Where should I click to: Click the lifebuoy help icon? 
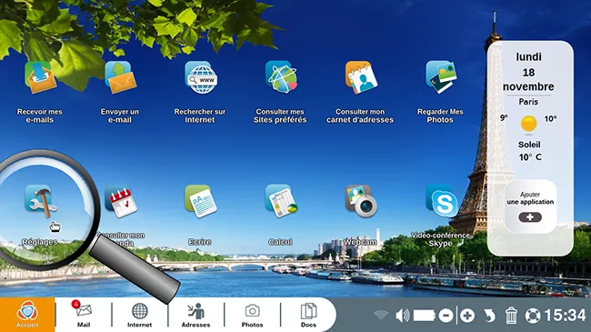point(533,316)
